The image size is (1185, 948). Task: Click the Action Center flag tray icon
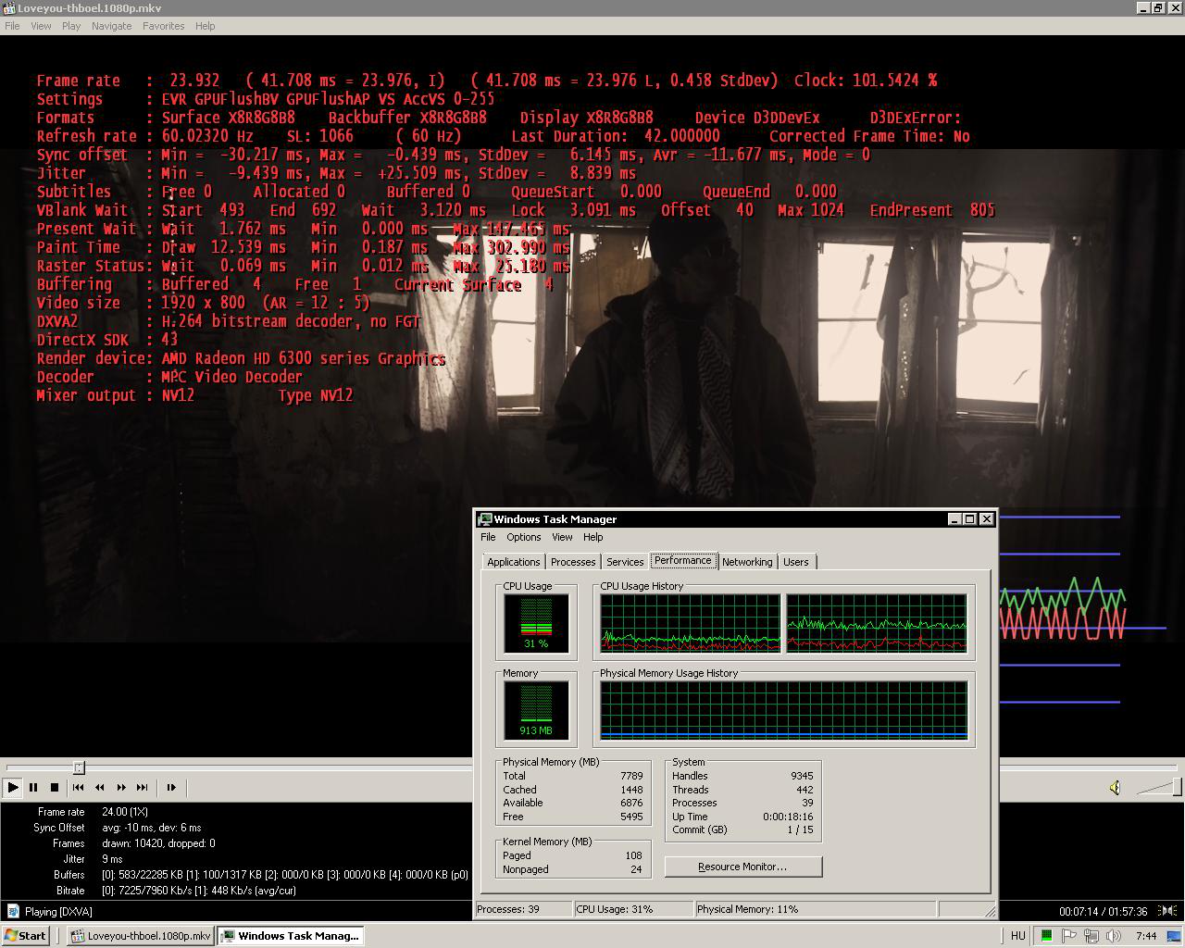tap(1069, 936)
